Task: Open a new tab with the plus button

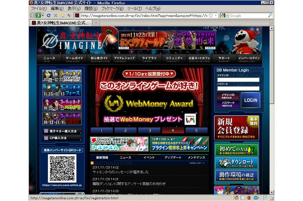Action: 96,23
